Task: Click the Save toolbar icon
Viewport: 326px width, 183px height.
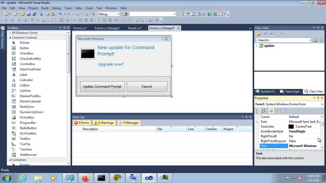Action: 29,14
